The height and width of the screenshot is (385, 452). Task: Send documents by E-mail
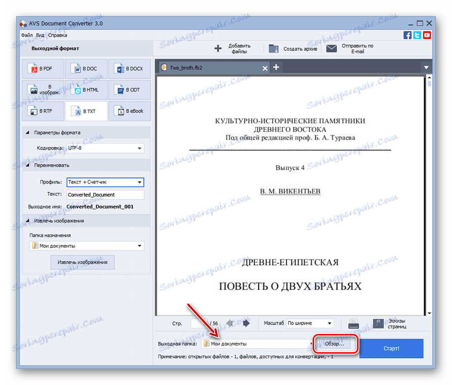coord(349,49)
